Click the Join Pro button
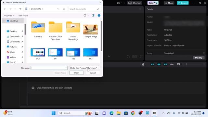Screen dimensions: 208x117 click(153, 3)
